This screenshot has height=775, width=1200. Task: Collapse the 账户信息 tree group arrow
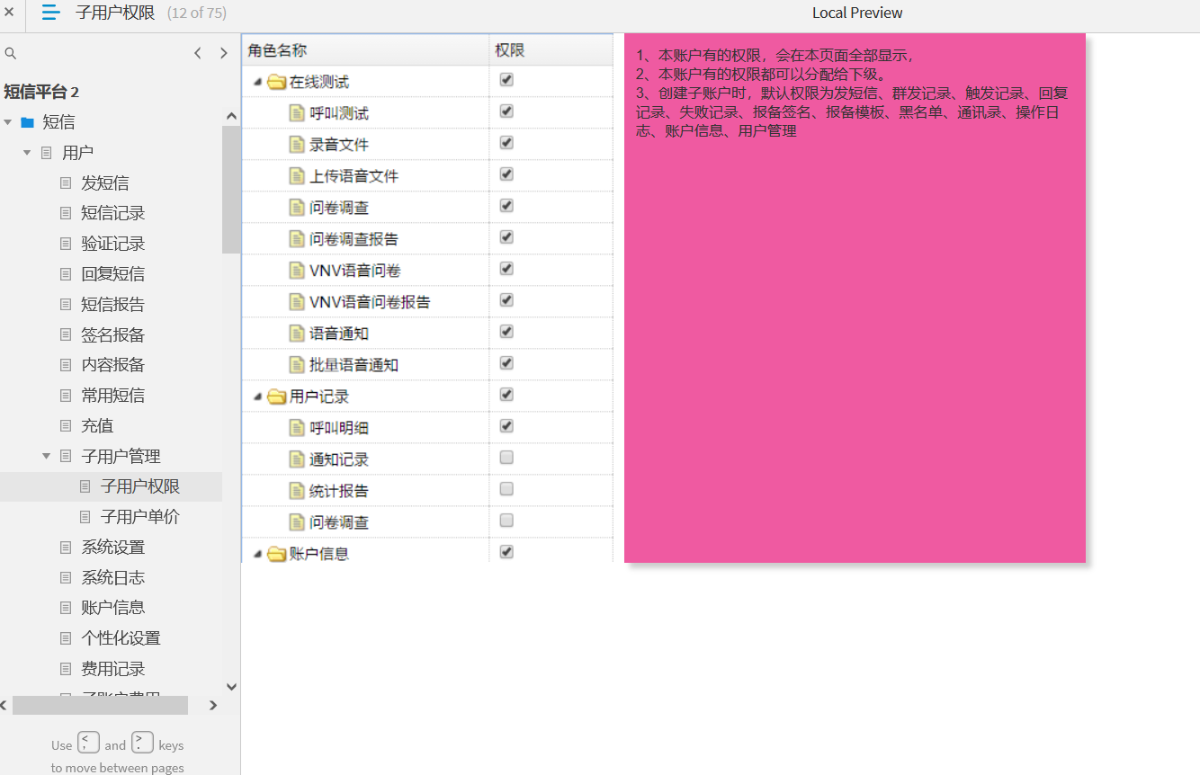258,555
